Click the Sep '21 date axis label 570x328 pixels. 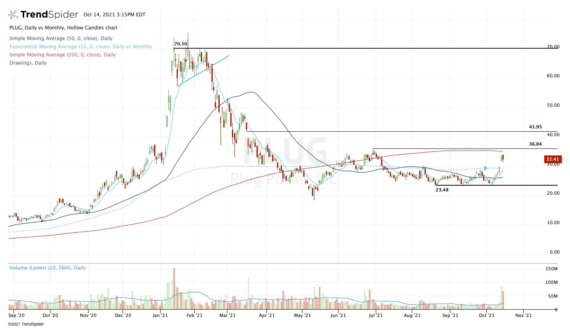[x=450, y=315]
